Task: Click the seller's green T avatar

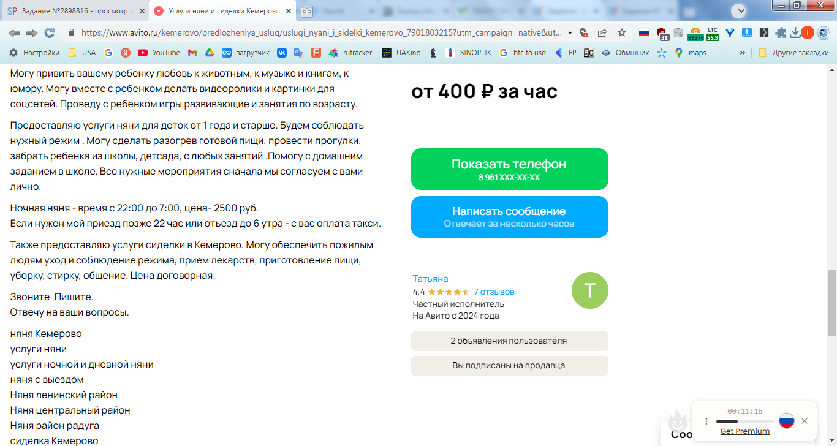Action: pyautogui.click(x=590, y=290)
